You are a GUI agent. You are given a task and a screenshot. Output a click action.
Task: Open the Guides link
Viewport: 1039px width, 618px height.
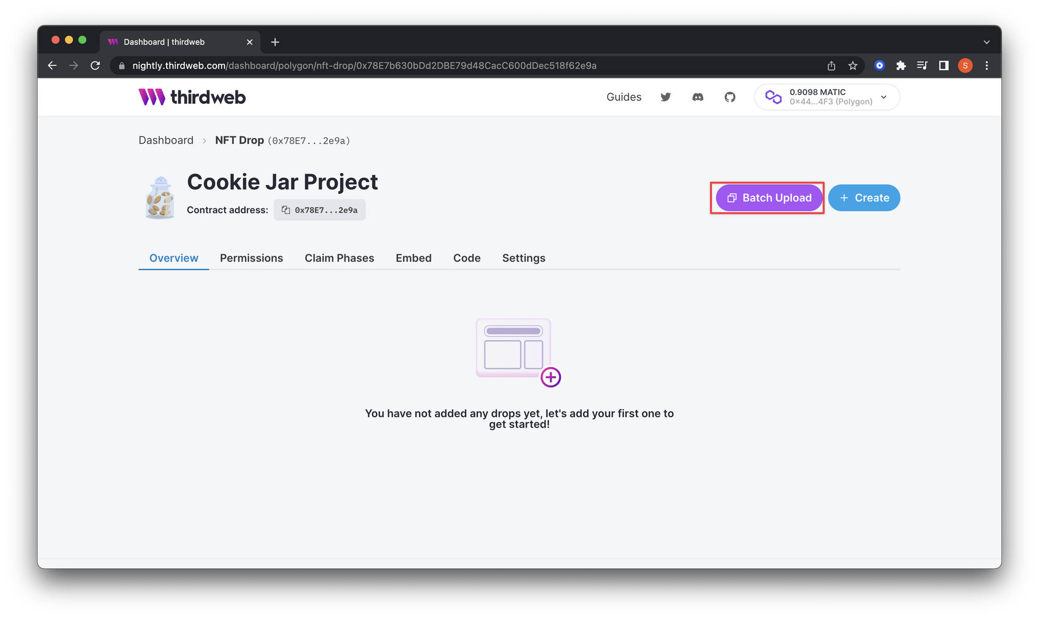624,97
